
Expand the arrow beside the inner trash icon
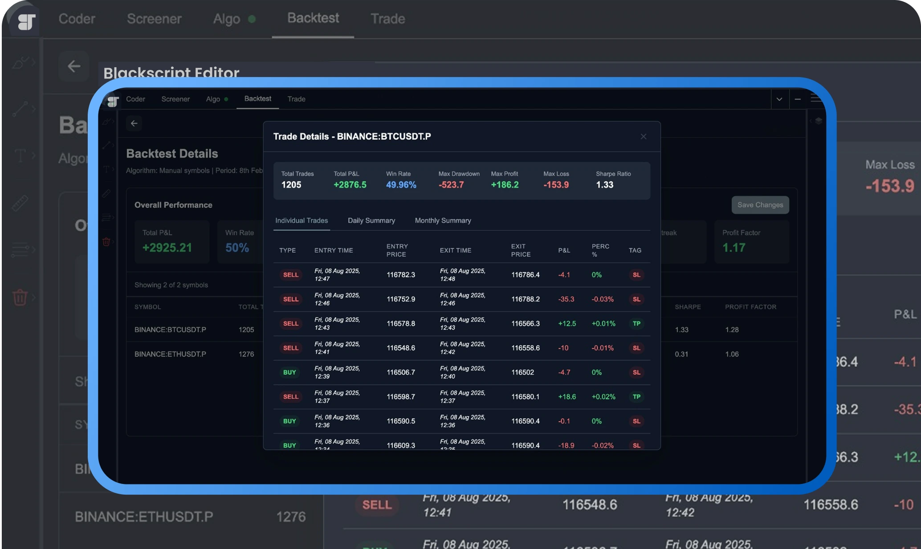[x=114, y=242]
